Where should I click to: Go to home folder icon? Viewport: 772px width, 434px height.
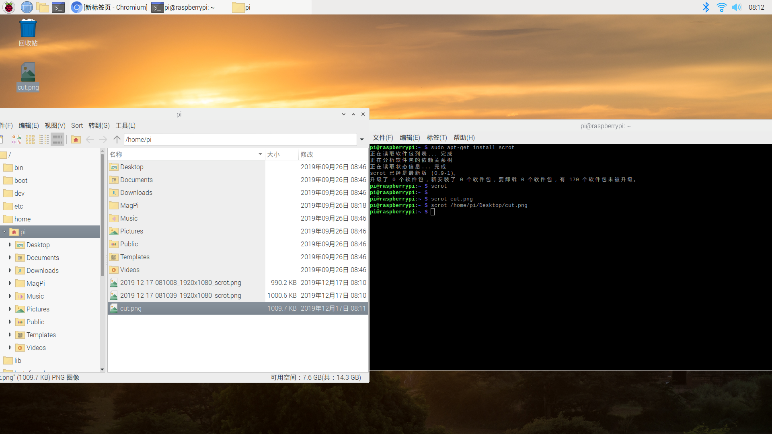tap(76, 139)
